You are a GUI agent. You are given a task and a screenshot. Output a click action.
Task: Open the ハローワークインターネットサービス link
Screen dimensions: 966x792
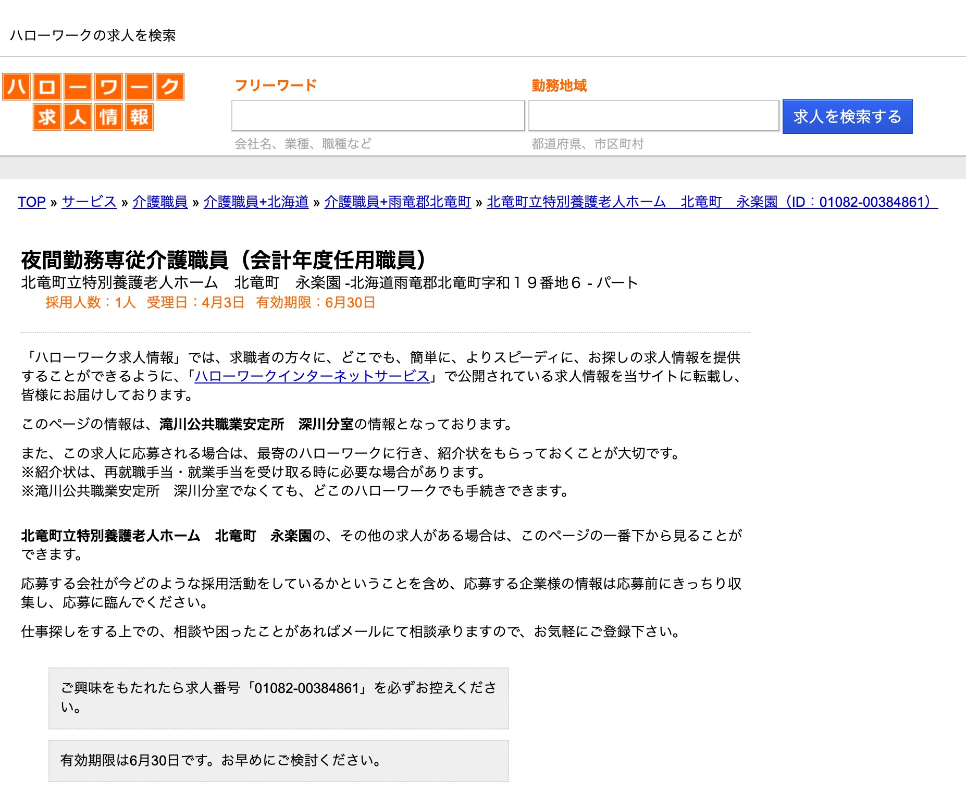(312, 376)
